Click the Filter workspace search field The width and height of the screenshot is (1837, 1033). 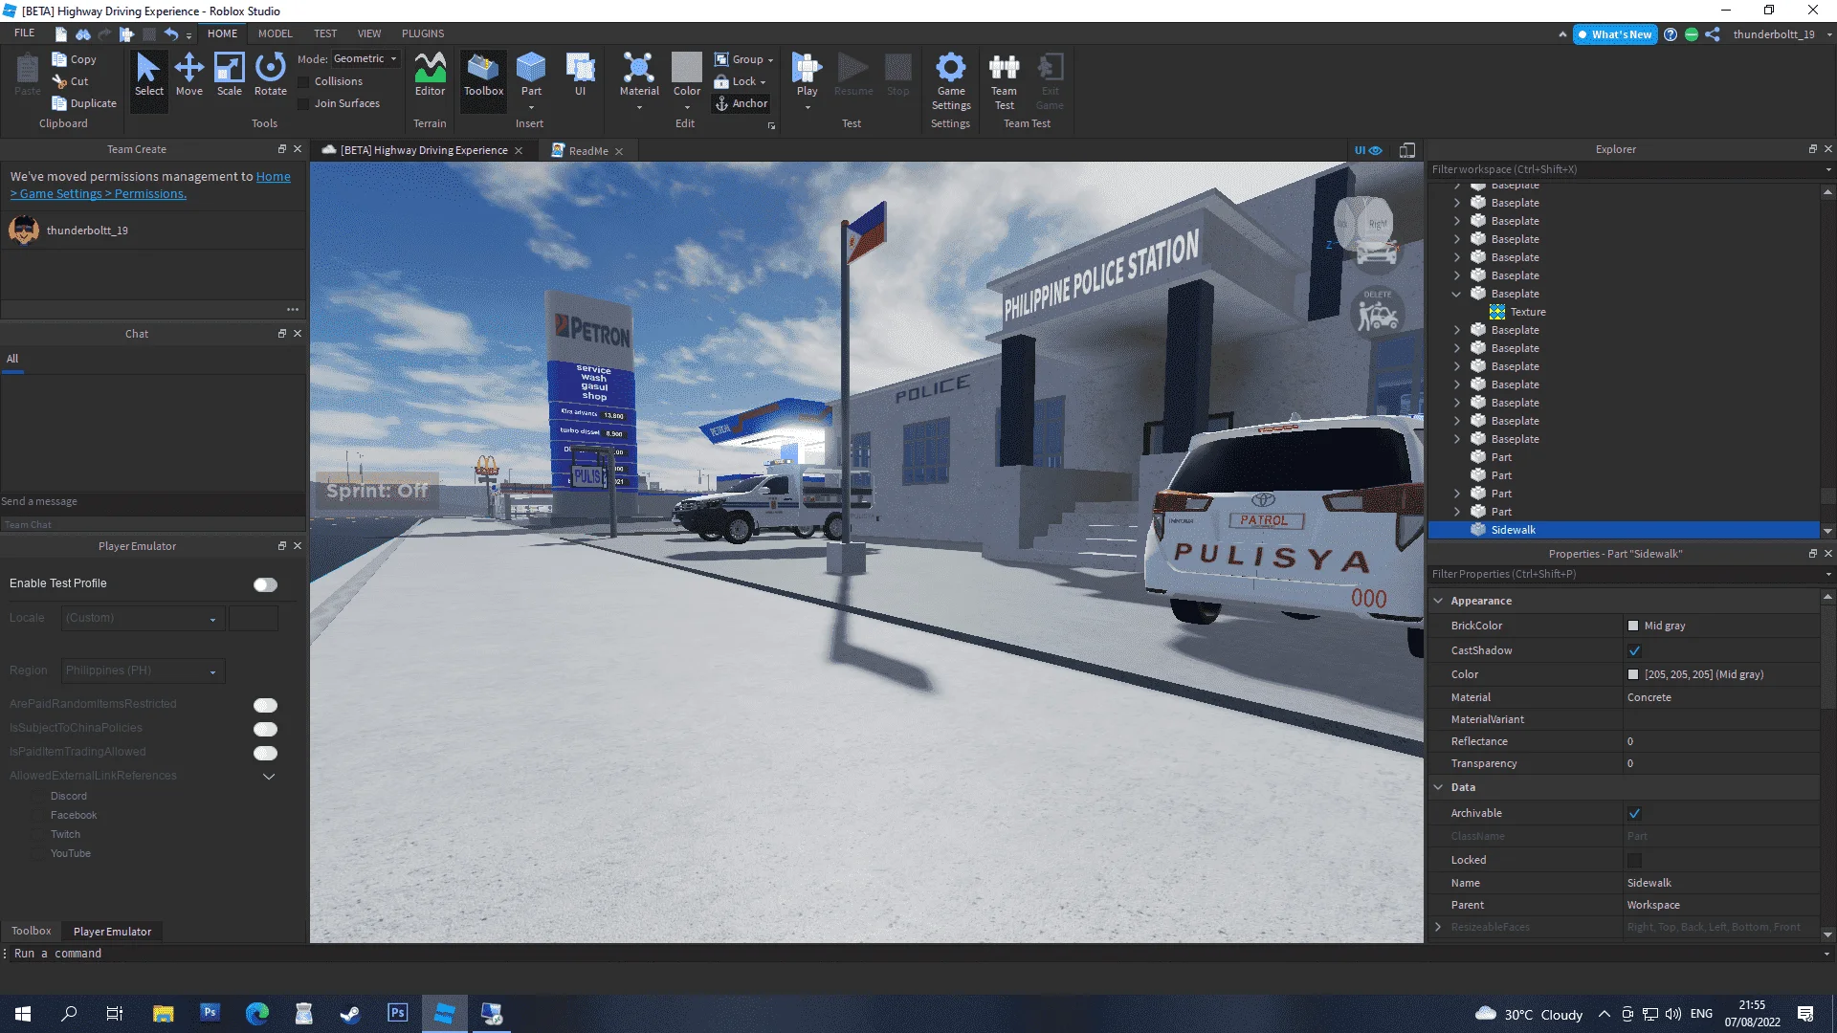[x=1624, y=169]
